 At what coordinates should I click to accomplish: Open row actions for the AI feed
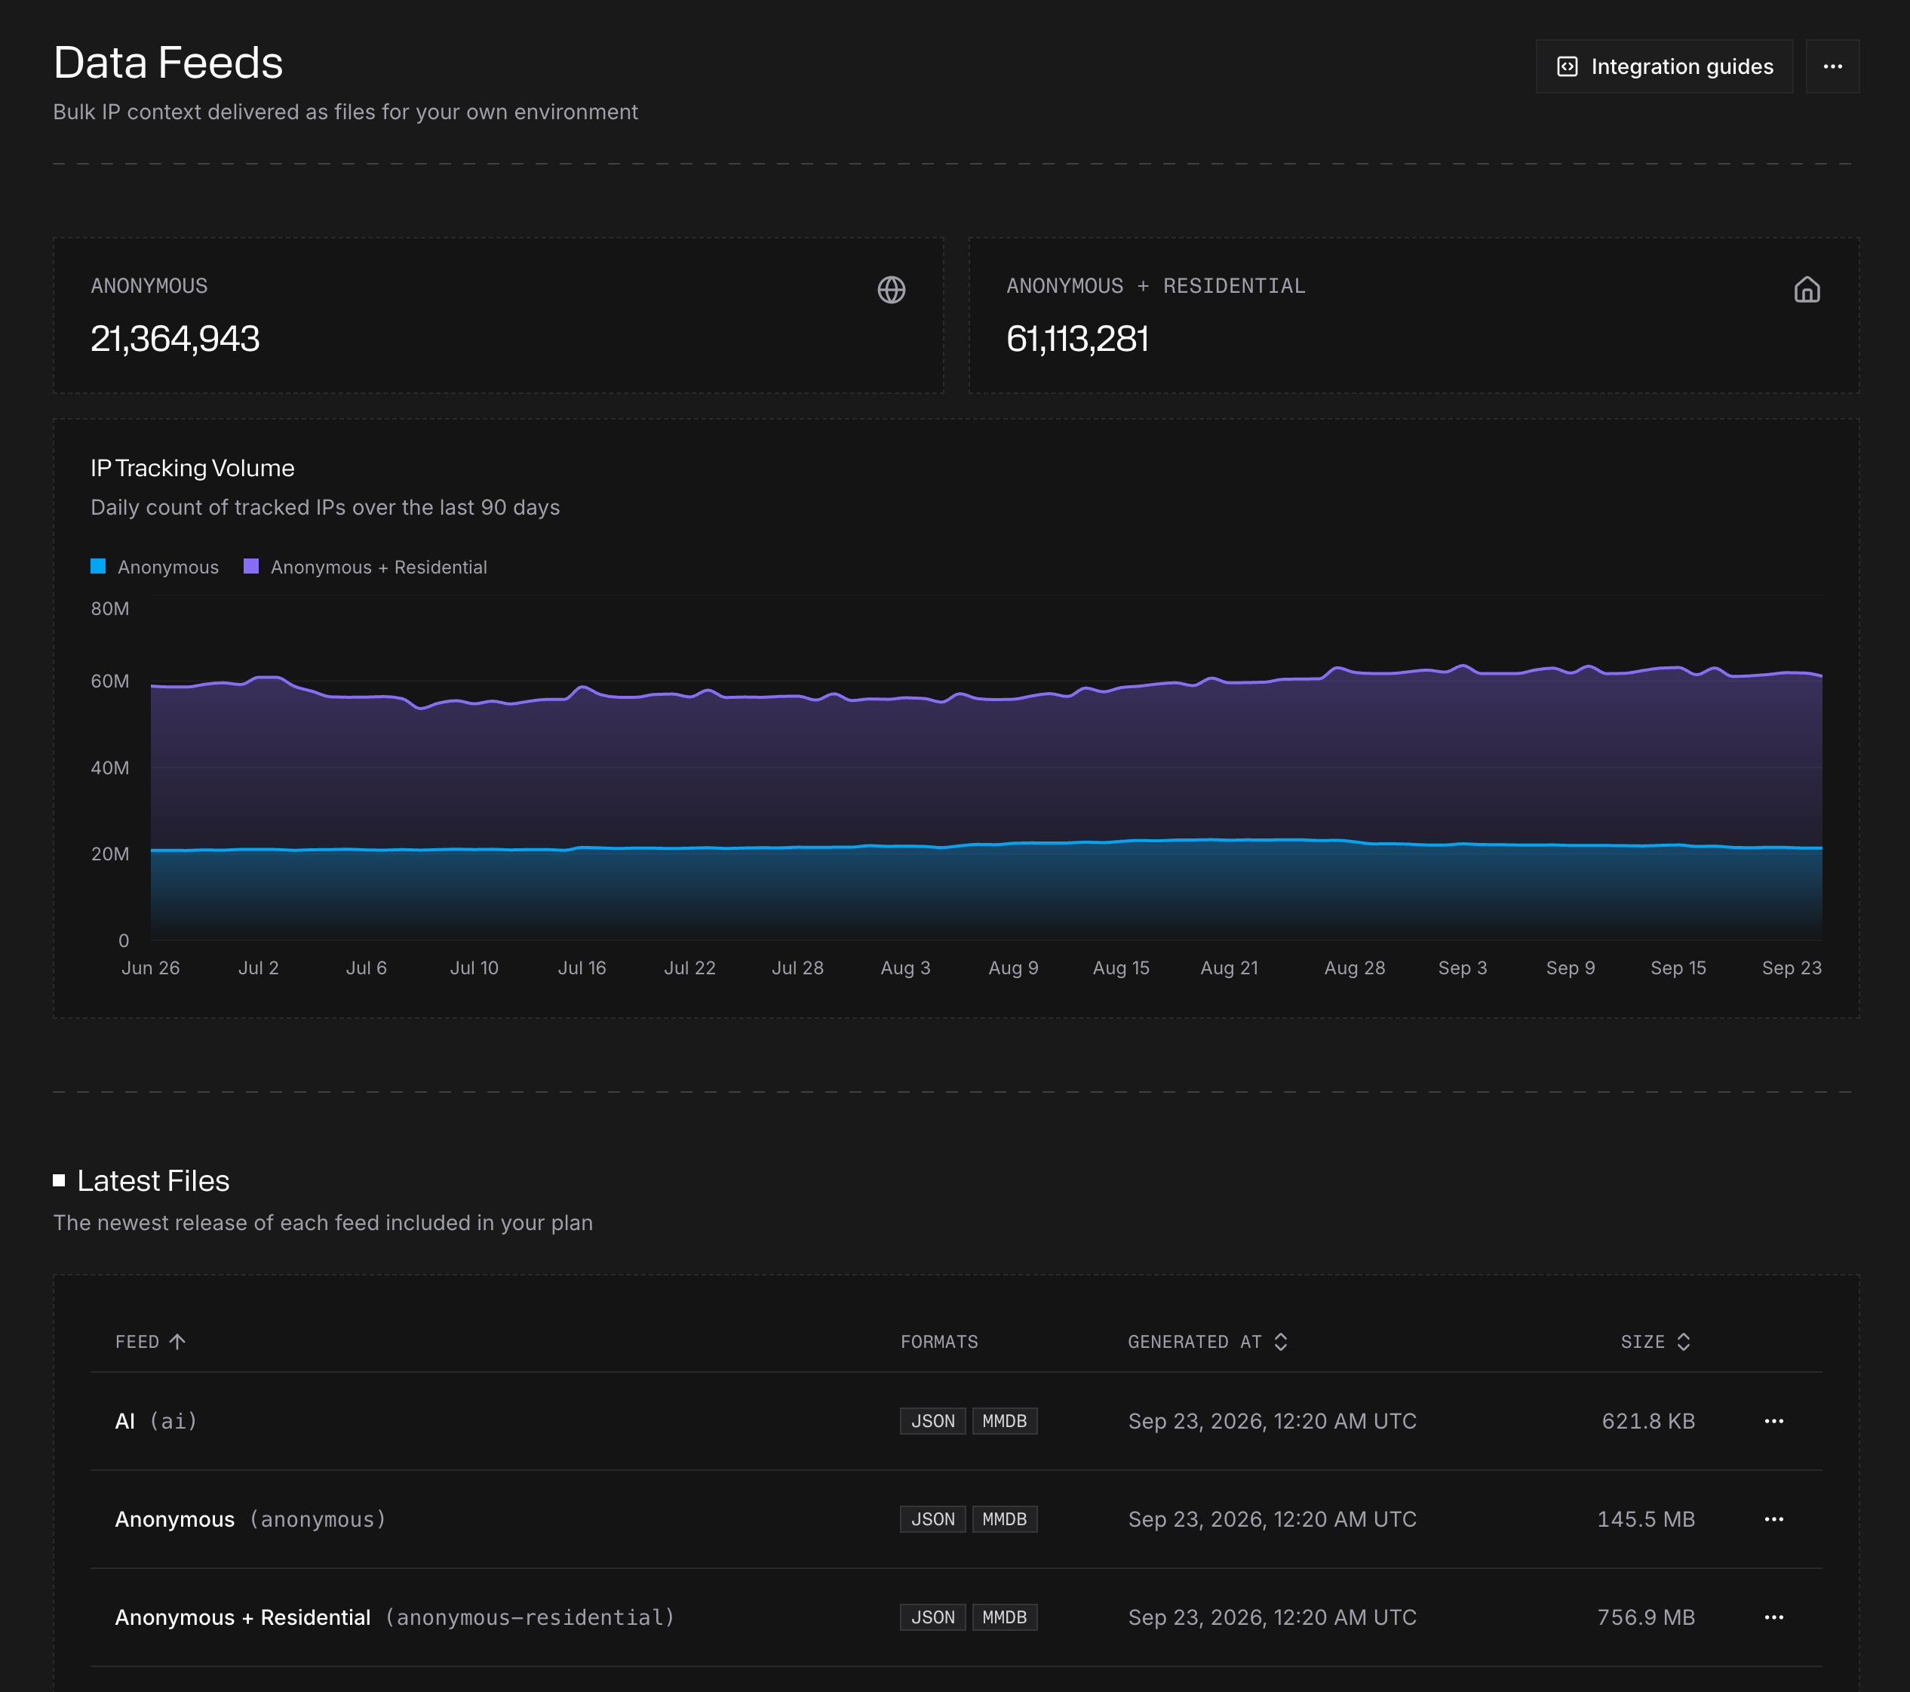[1773, 1421]
